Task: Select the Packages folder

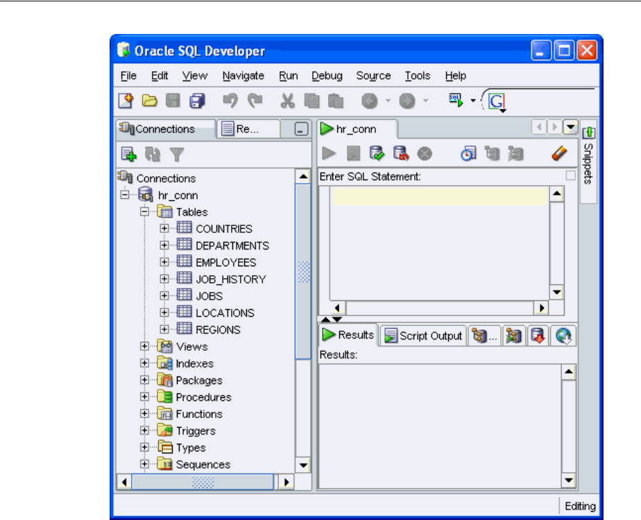Action: pos(199,381)
